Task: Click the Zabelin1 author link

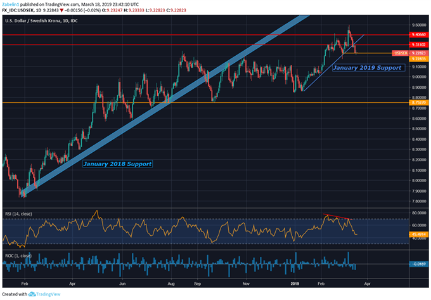Action: (x=11, y=4)
